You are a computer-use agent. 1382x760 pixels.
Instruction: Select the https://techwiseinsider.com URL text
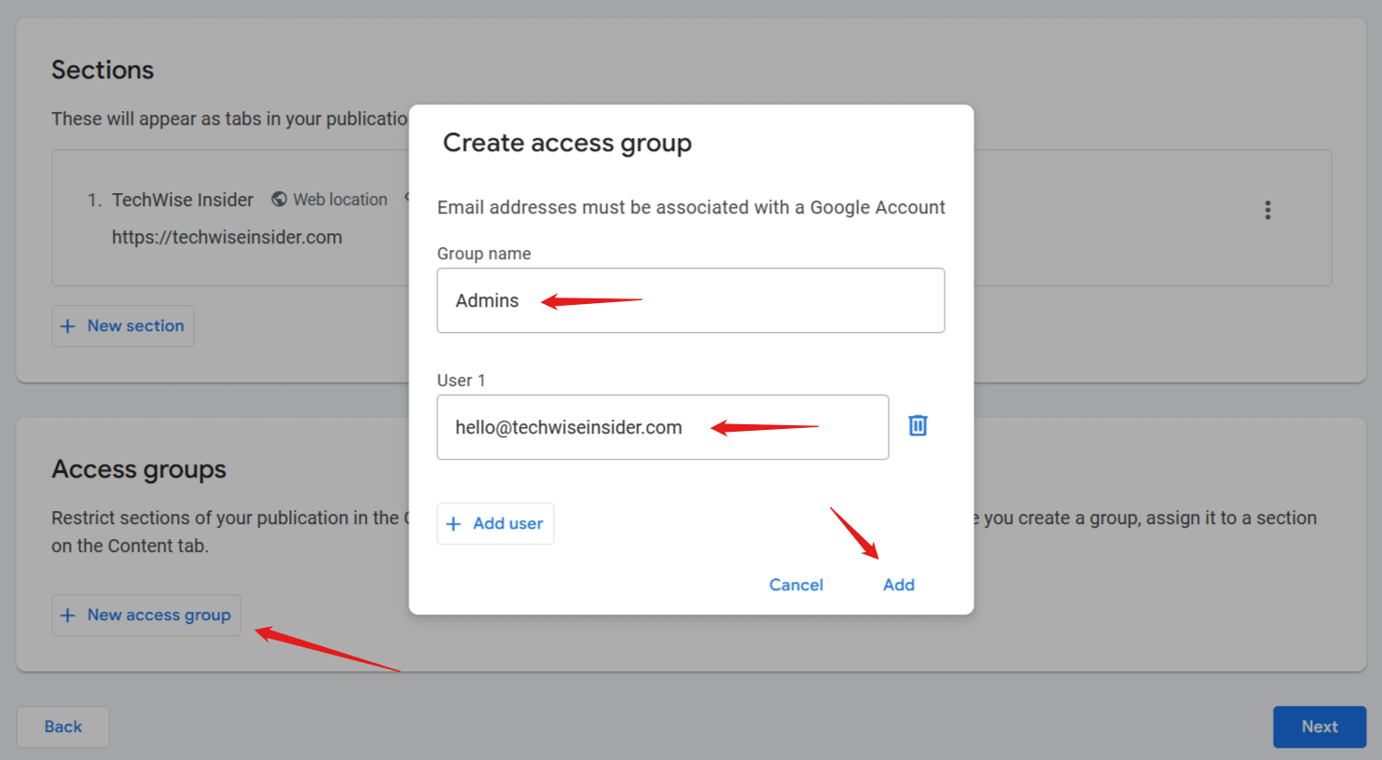click(227, 237)
